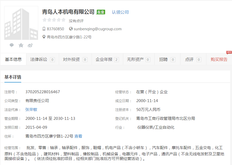
Task: Click the company building logo placeholder
Action: click(x=21, y=23)
